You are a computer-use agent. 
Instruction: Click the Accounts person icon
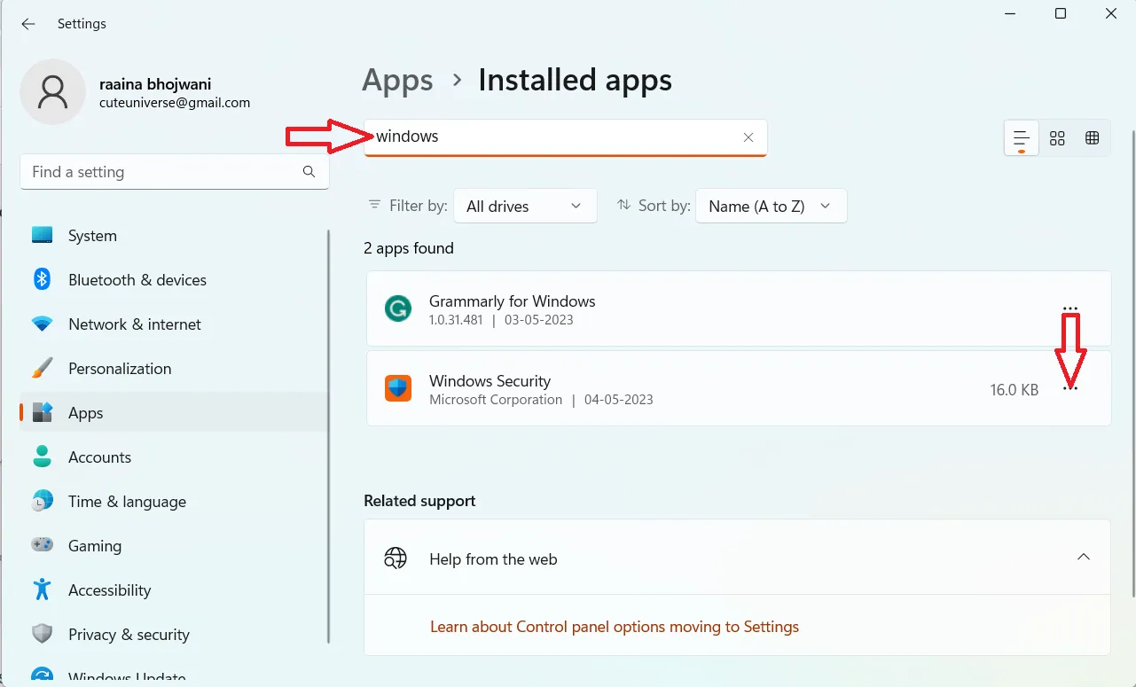click(42, 457)
